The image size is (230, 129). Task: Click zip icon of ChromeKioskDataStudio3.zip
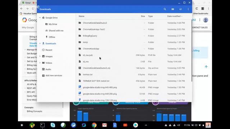tap(80, 68)
